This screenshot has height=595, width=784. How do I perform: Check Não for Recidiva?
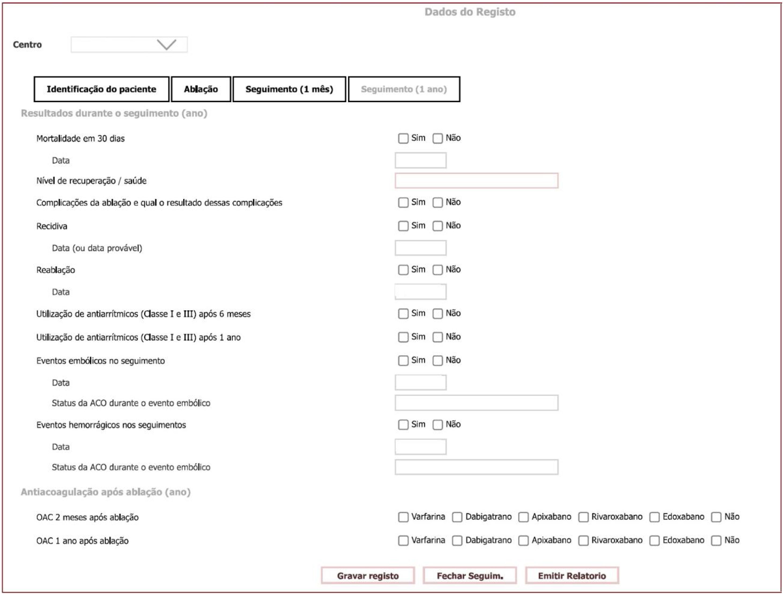(437, 226)
